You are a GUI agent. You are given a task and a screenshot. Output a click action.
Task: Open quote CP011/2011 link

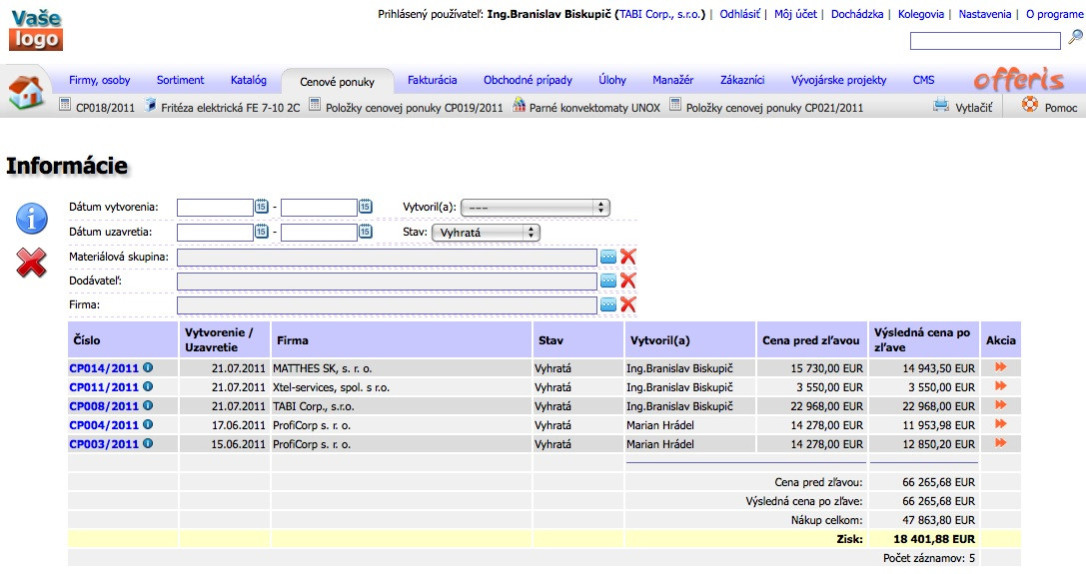[x=104, y=387]
